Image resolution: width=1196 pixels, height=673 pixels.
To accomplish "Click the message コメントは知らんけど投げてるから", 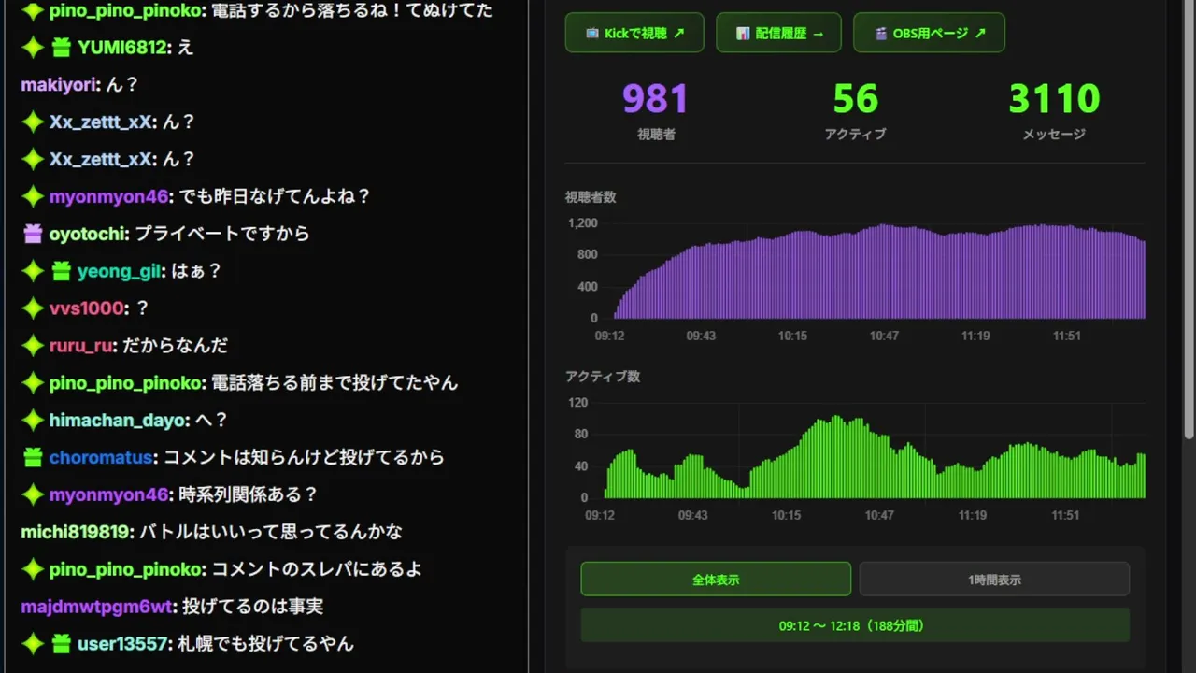I will click(x=304, y=458).
